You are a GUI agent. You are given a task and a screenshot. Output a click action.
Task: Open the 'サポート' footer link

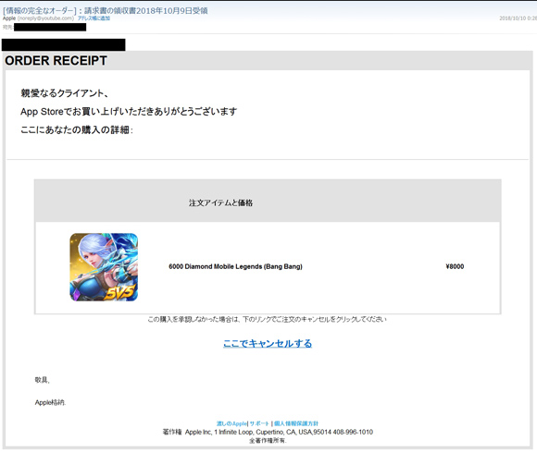click(x=259, y=423)
